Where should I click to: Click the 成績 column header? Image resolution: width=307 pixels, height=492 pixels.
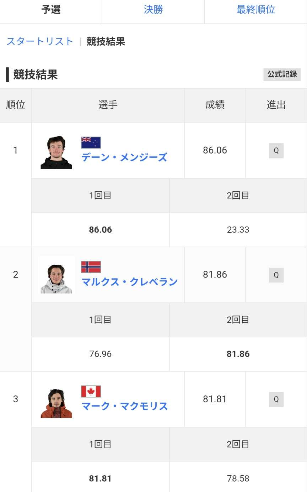click(x=215, y=105)
